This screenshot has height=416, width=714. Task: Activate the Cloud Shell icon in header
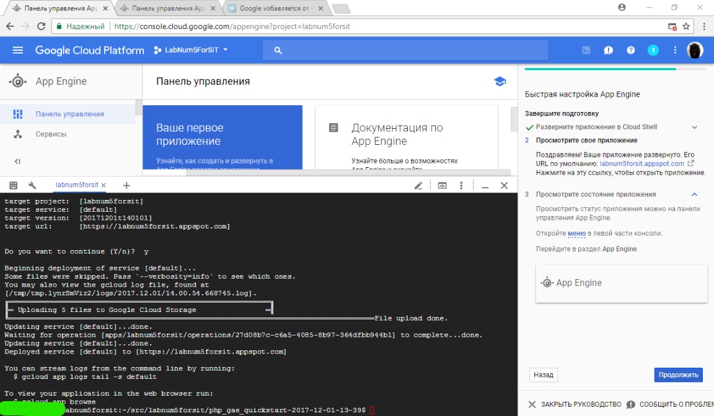(x=586, y=50)
